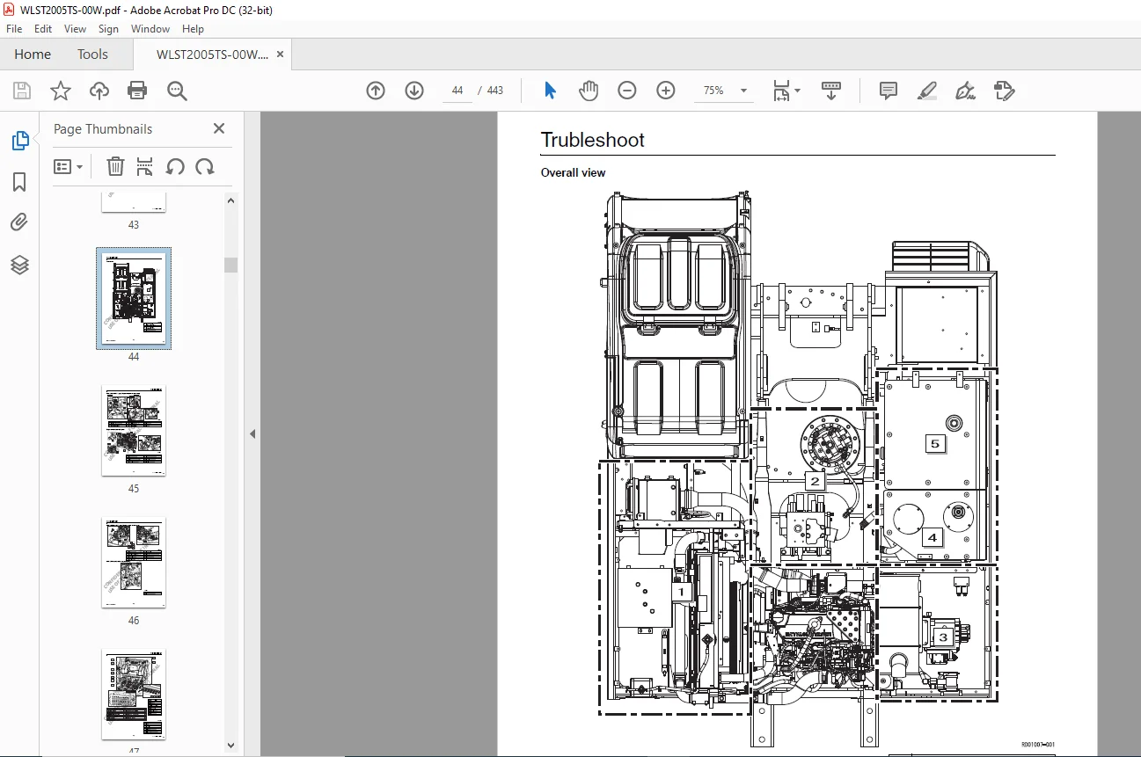Open the Window menu
The width and height of the screenshot is (1141, 757).
click(150, 29)
